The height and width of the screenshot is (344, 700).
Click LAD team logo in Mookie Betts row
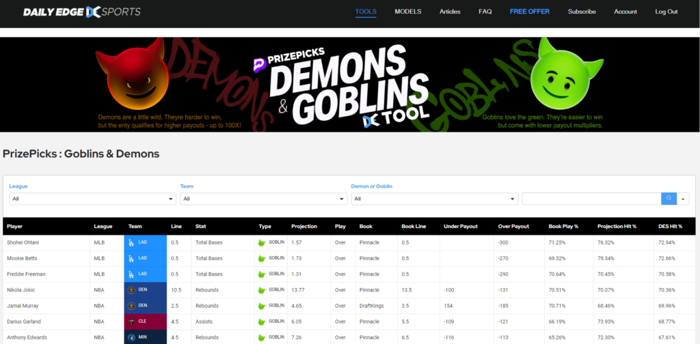[131, 259]
